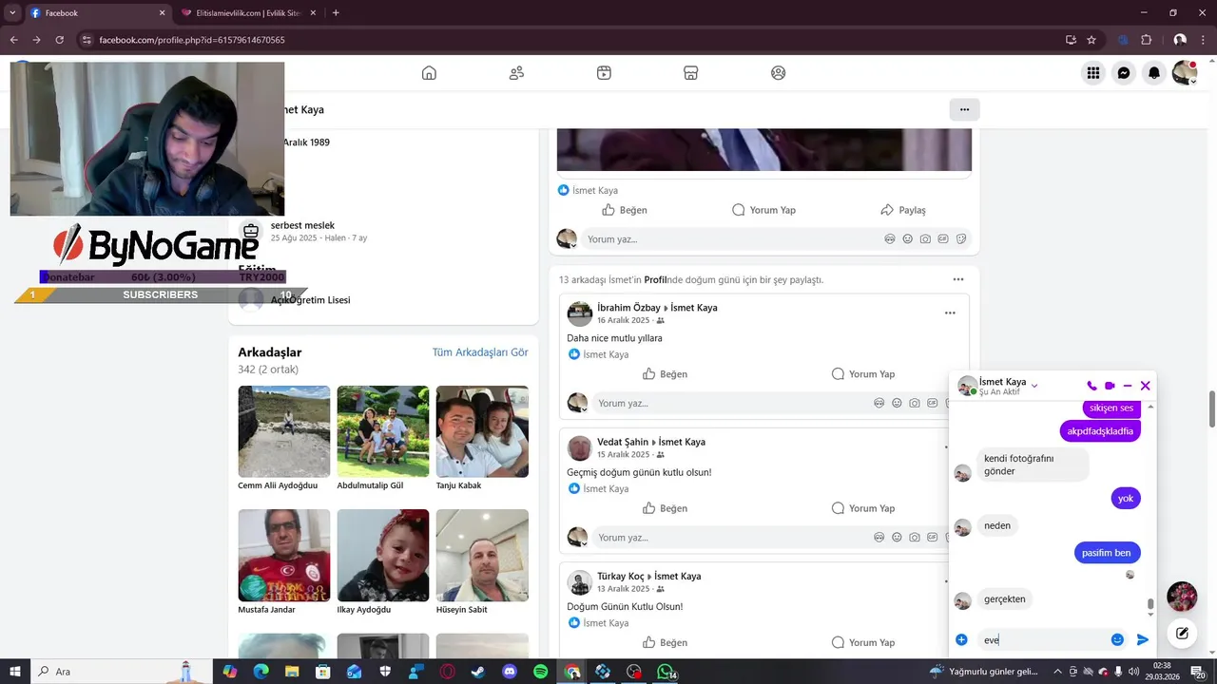Open the Reels video icon in navigation
Screen dimensions: 1217x684
coord(604,73)
